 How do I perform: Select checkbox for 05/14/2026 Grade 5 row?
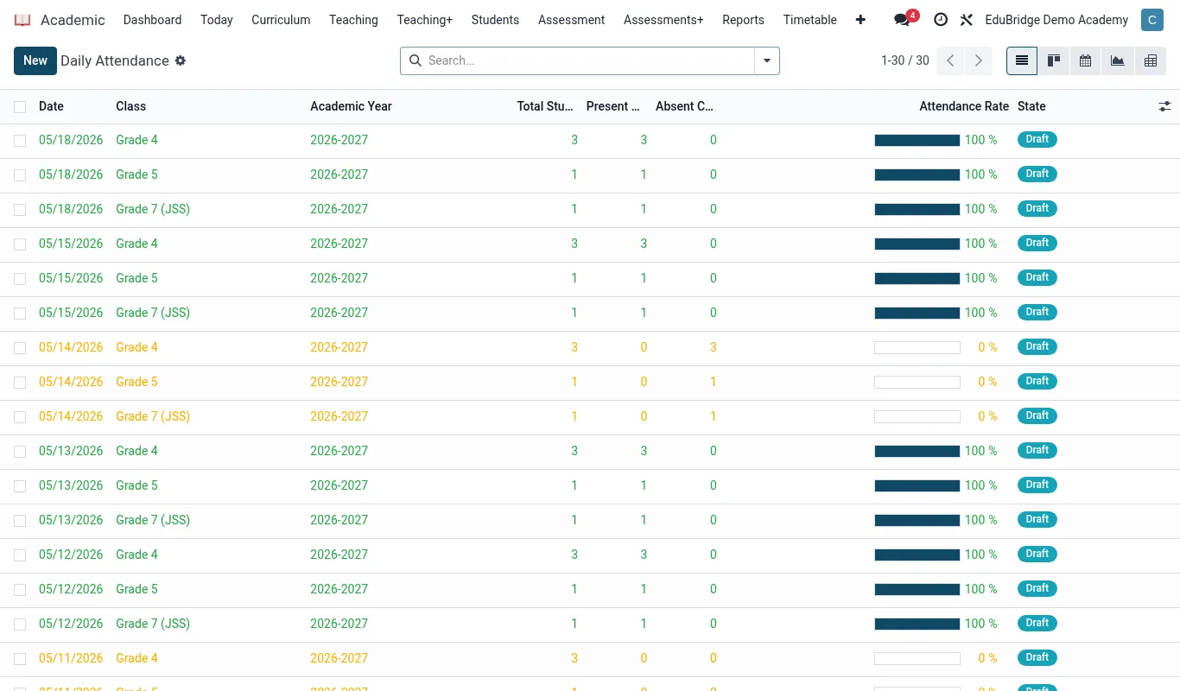(x=20, y=382)
